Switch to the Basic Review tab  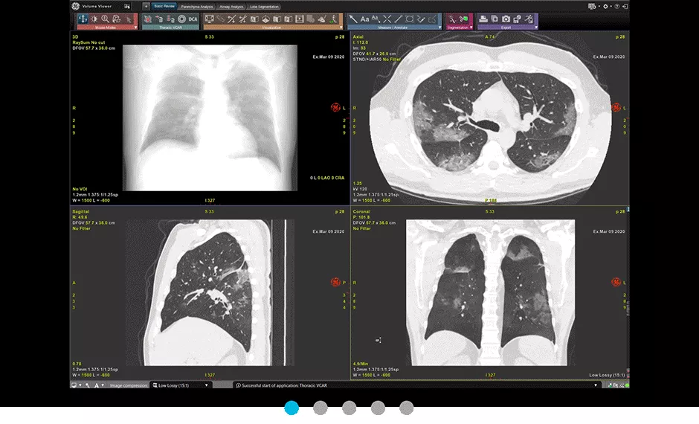point(164,6)
